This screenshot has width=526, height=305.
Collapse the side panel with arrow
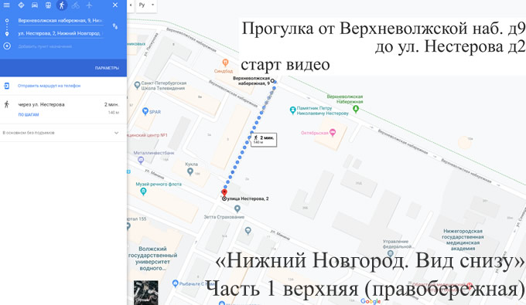[x=131, y=5]
